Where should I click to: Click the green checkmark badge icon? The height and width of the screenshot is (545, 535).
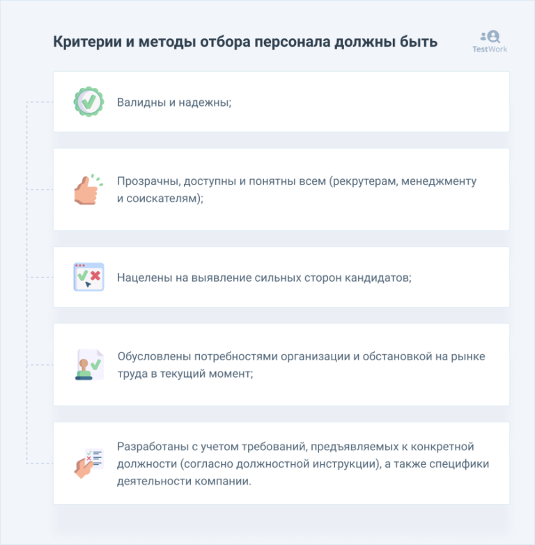coord(88,102)
